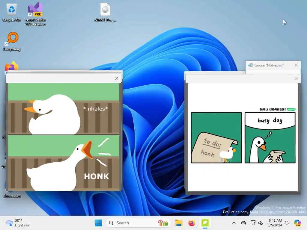Viewport: 307px width, 230px height.
Task: Open the network status tray icon
Action: (253, 223)
